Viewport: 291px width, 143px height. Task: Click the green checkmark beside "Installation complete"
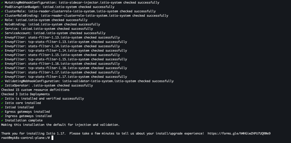coord(2,120)
